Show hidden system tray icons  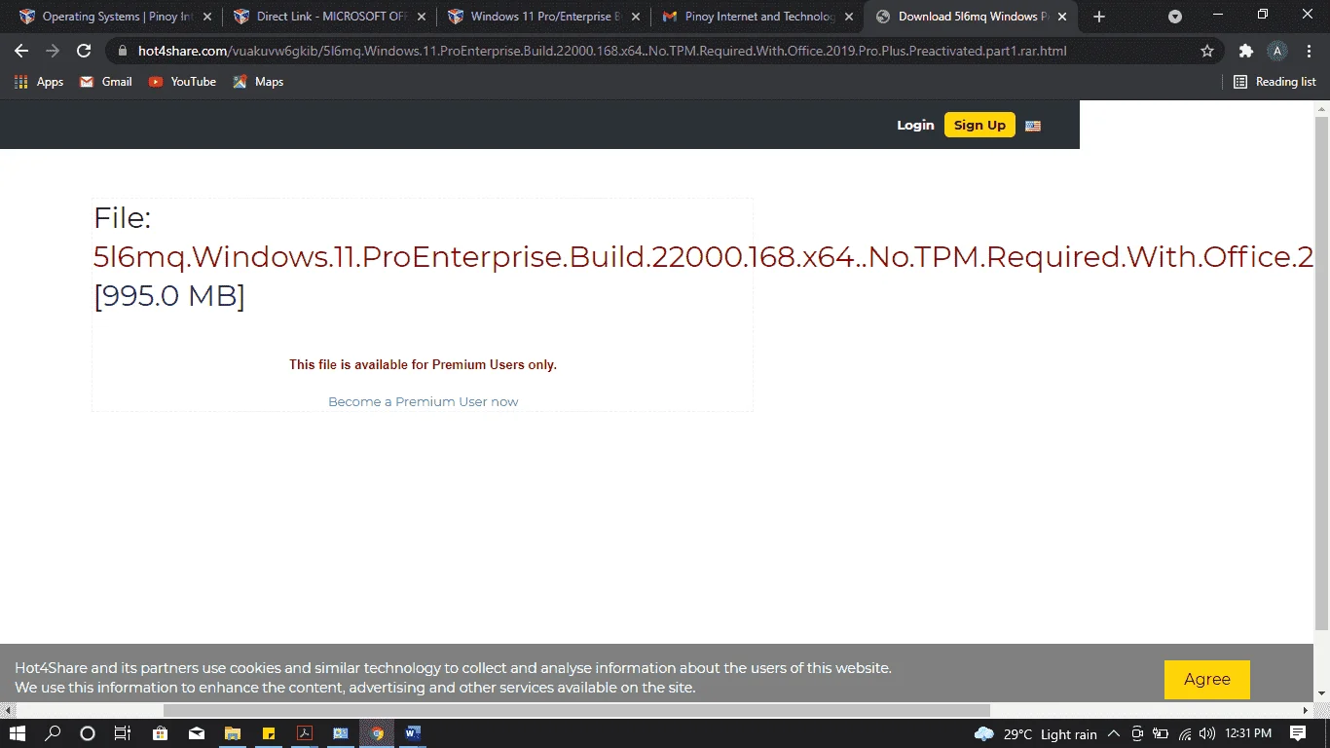point(1113,733)
